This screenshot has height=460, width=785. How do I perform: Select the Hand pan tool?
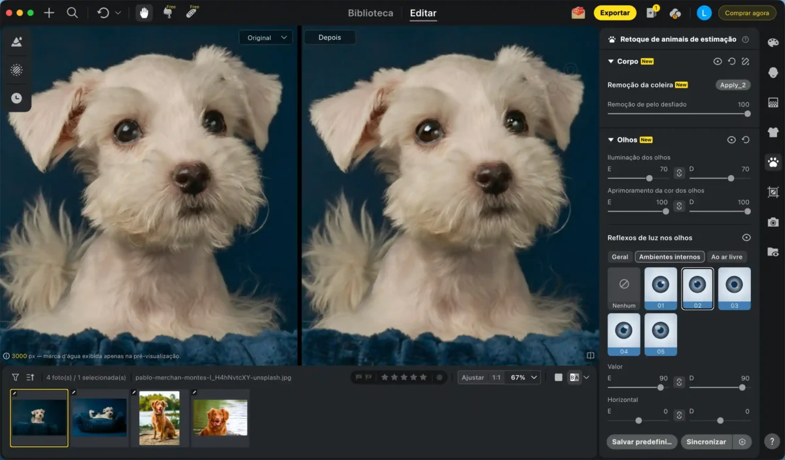(143, 13)
